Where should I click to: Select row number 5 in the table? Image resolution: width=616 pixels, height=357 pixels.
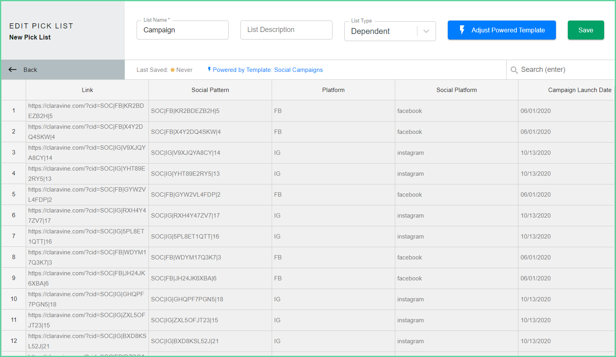click(x=13, y=194)
